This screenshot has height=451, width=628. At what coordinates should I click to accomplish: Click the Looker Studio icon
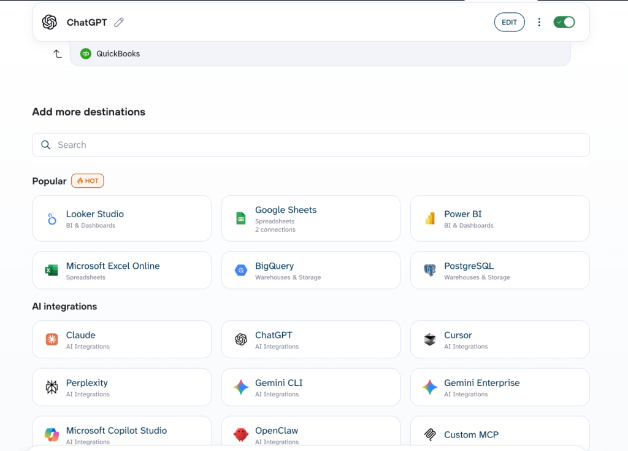coord(52,218)
